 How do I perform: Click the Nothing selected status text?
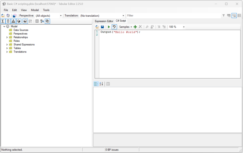[x=12, y=150]
